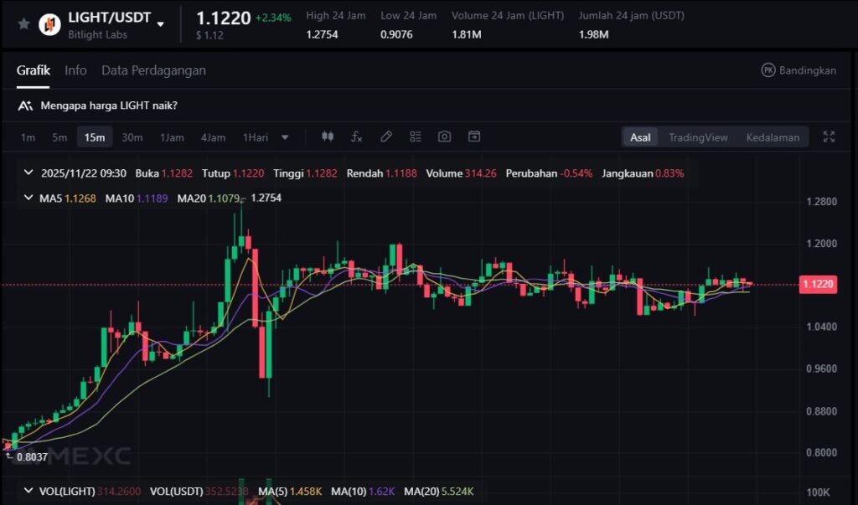Open the Info tab

click(x=75, y=70)
